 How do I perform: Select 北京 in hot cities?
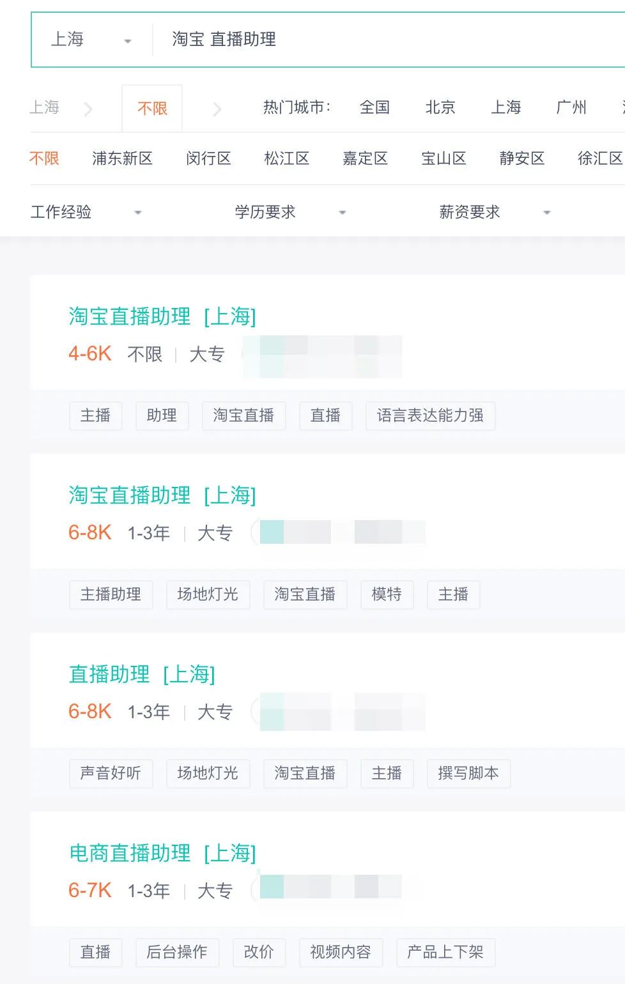[440, 107]
